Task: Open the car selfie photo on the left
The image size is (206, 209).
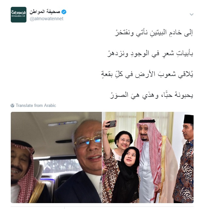Action: [x=56, y=157]
